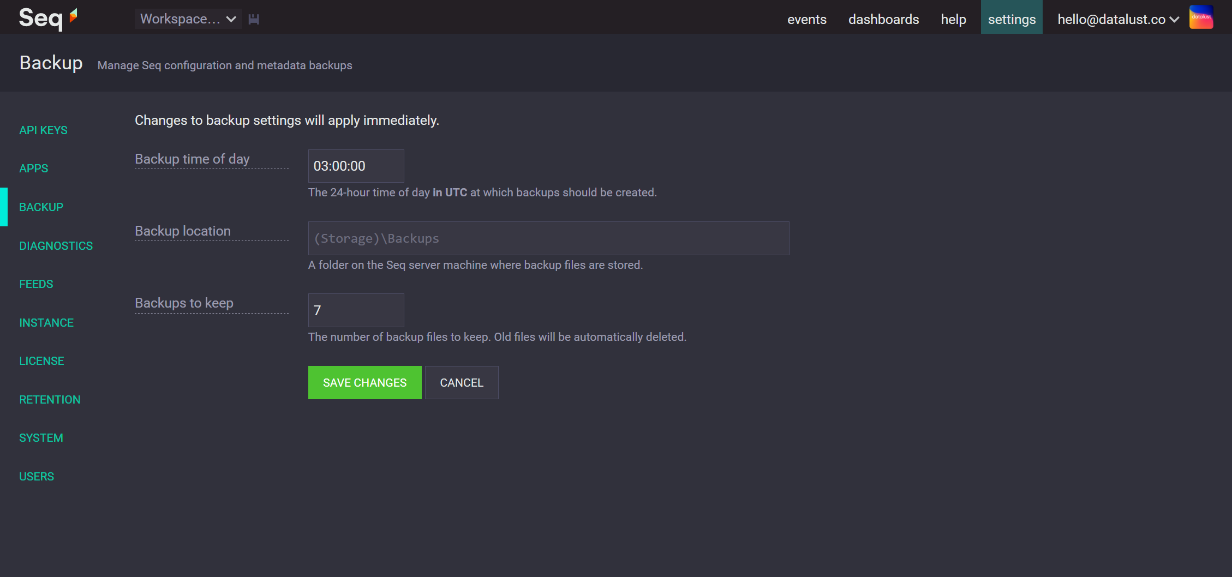Click the 'Backup' page heading
This screenshot has height=577, width=1232.
click(x=51, y=63)
